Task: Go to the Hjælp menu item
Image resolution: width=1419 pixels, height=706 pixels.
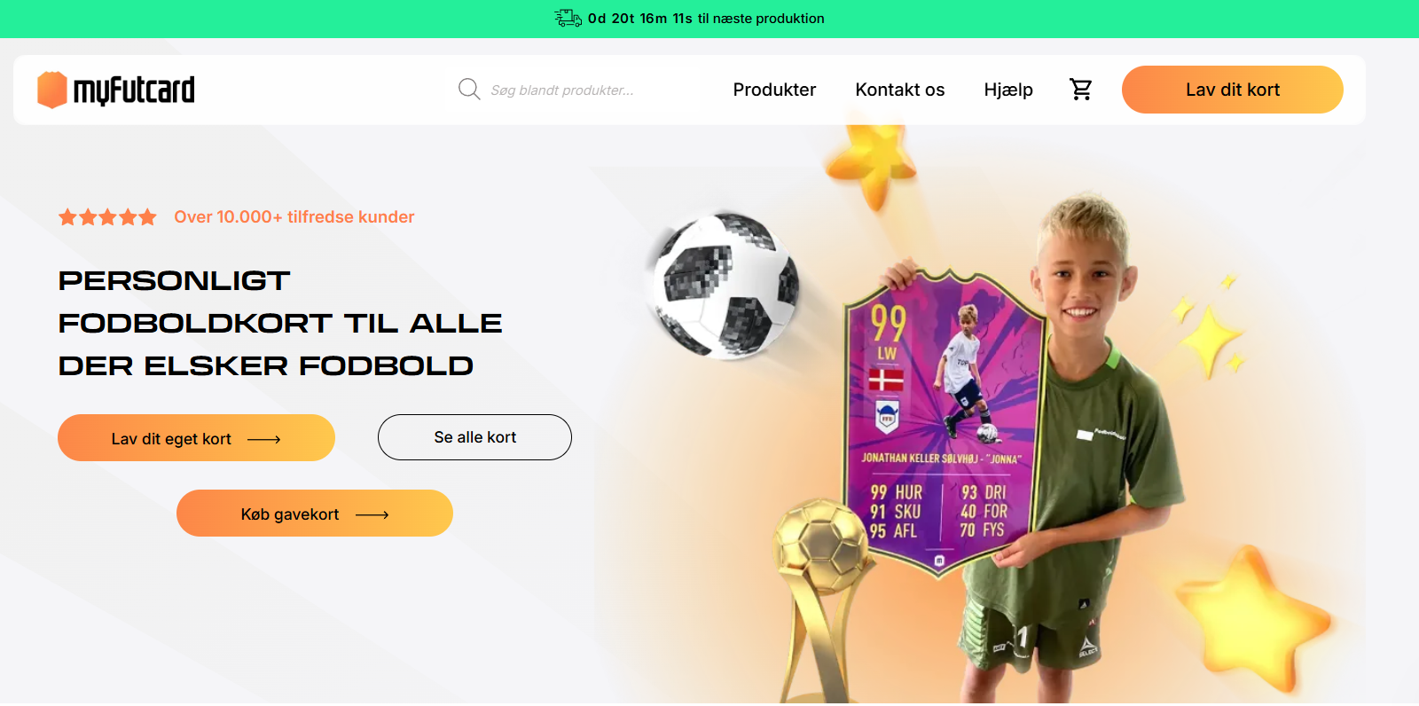Action: pyautogui.click(x=1008, y=90)
